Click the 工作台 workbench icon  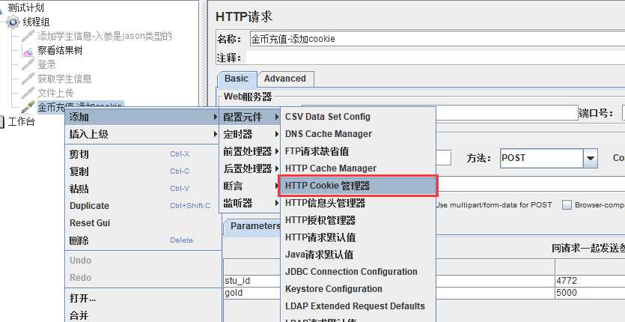pyautogui.click(x=2, y=122)
